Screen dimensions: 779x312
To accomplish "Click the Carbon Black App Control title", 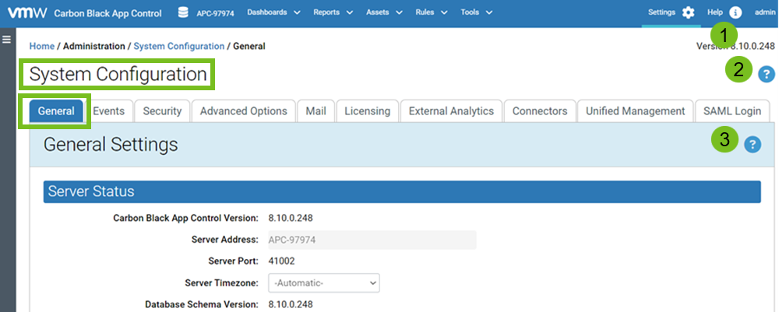I will (x=108, y=13).
